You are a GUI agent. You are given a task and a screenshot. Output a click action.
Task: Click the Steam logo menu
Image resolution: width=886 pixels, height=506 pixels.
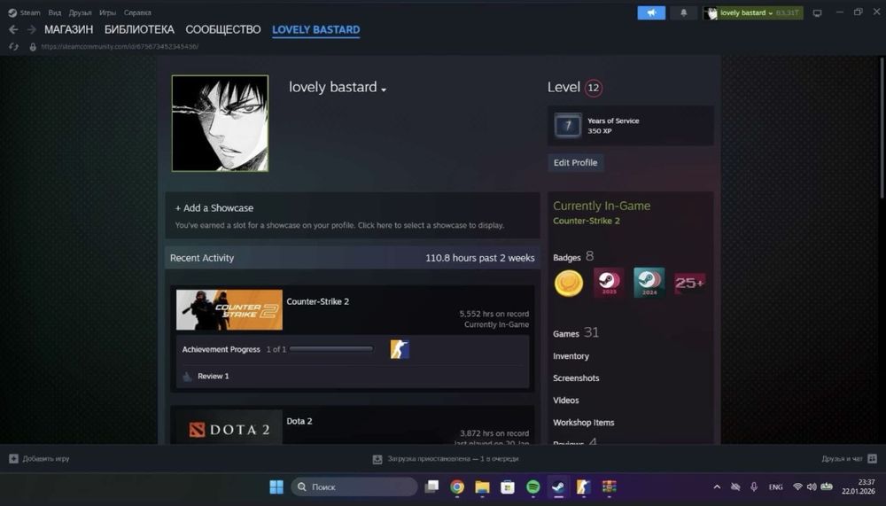pos(24,12)
